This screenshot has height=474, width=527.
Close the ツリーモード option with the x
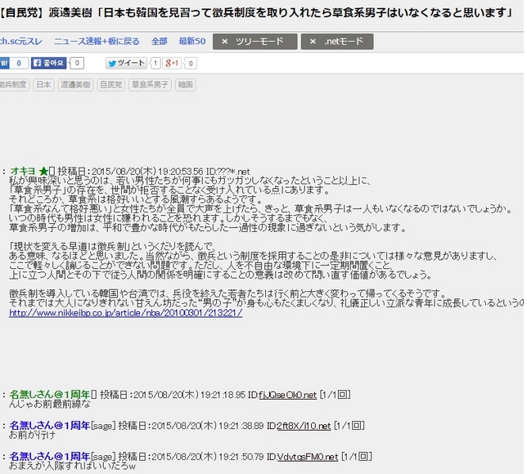pyautogui.click(x=226, y=42)
